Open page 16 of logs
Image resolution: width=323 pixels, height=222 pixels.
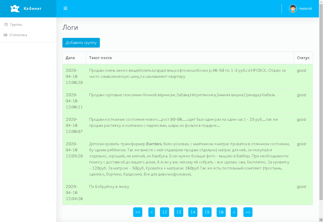click(x=221, y=212)
